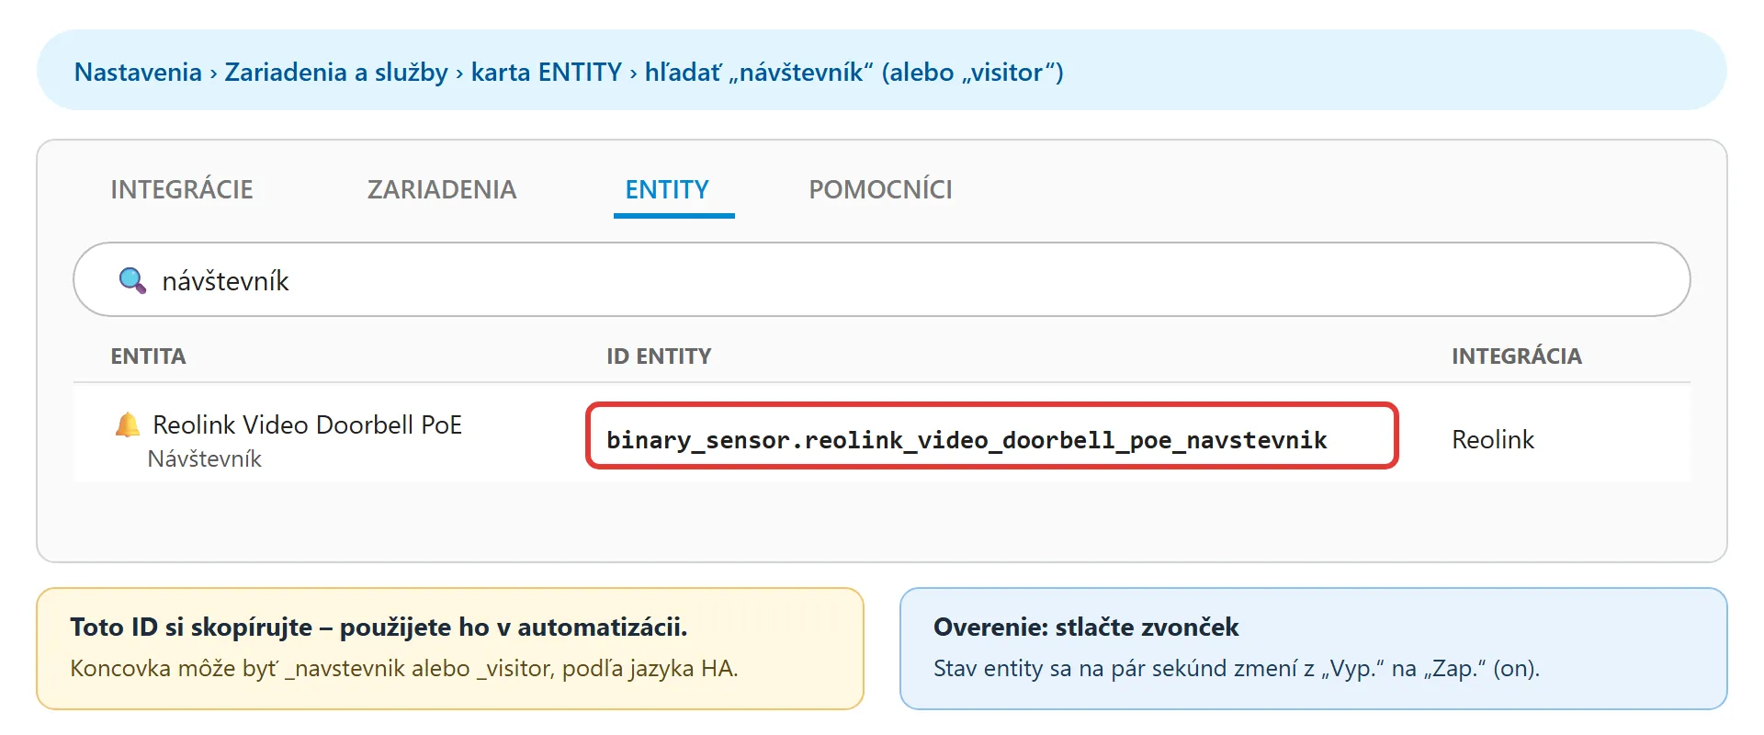This screenshot has width=1764, height=735.
Task: Click the ENTITA column header
Action: coord(148,356)
